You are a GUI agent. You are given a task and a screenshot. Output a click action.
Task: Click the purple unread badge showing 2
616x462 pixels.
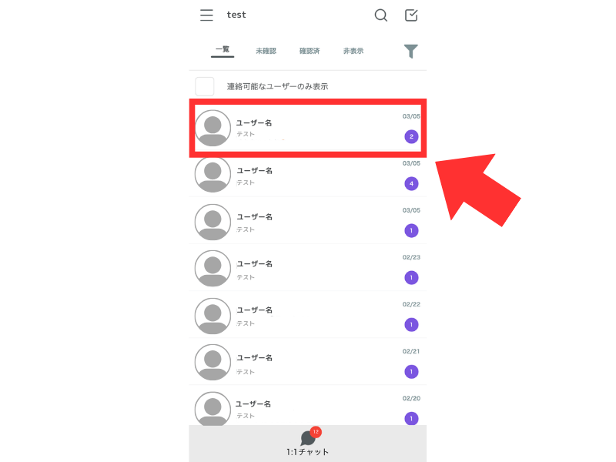[411, 137]
